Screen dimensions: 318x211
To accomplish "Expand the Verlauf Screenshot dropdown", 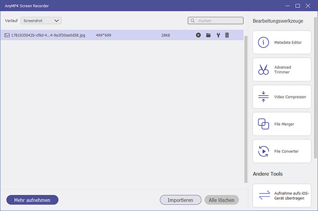I will (x=41, y=21).
